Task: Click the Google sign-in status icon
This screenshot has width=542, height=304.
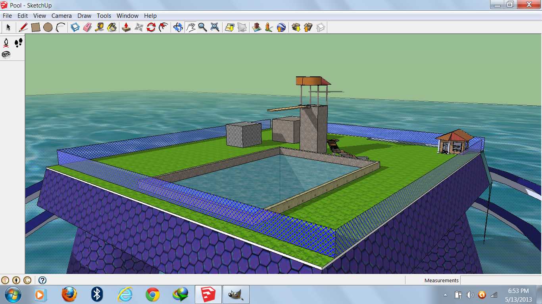Action: tap(27, 280)
